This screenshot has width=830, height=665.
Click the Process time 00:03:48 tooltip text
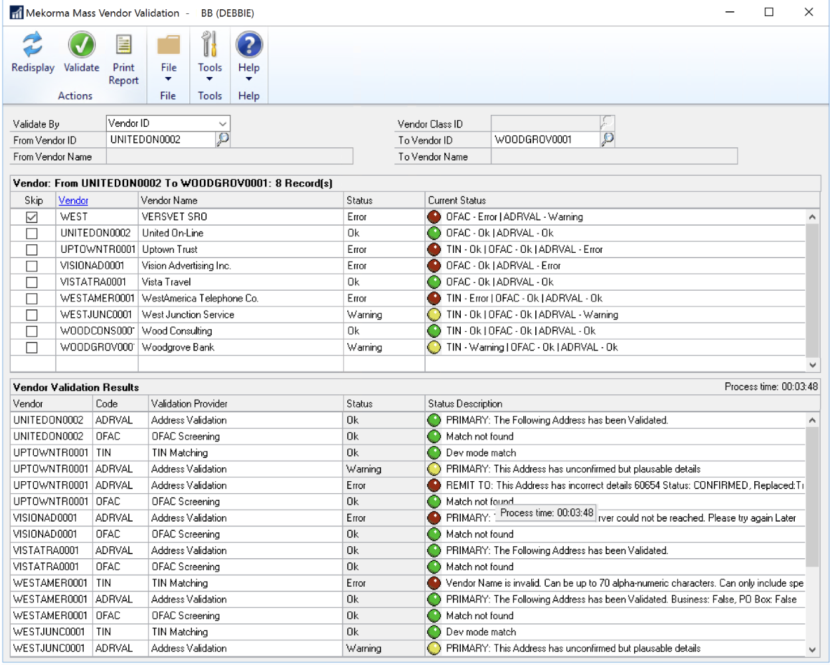(546, 513)
